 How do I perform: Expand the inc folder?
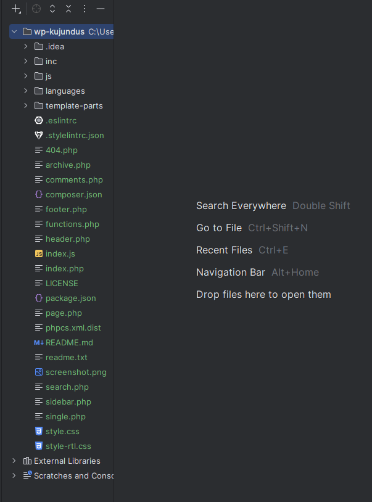(26, 61)
